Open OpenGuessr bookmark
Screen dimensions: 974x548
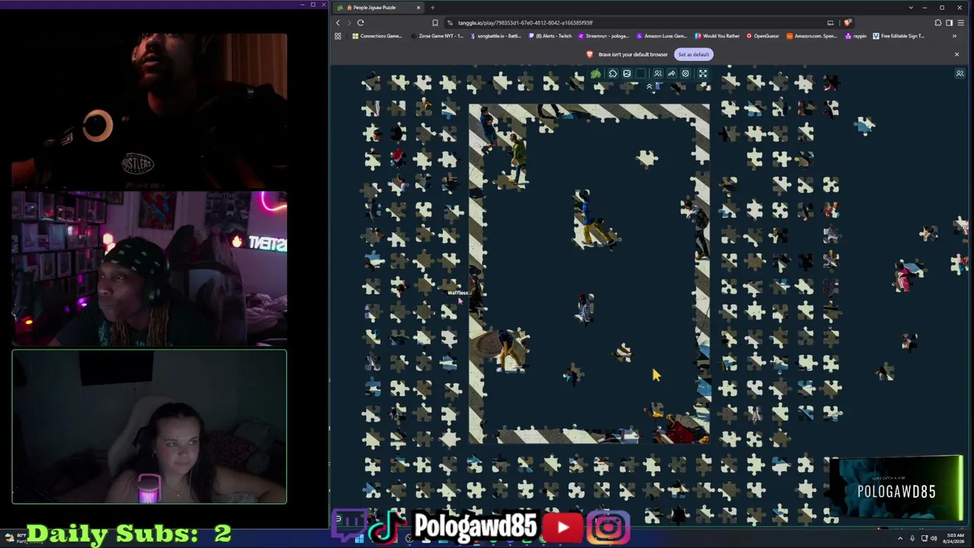coord(763,36)
